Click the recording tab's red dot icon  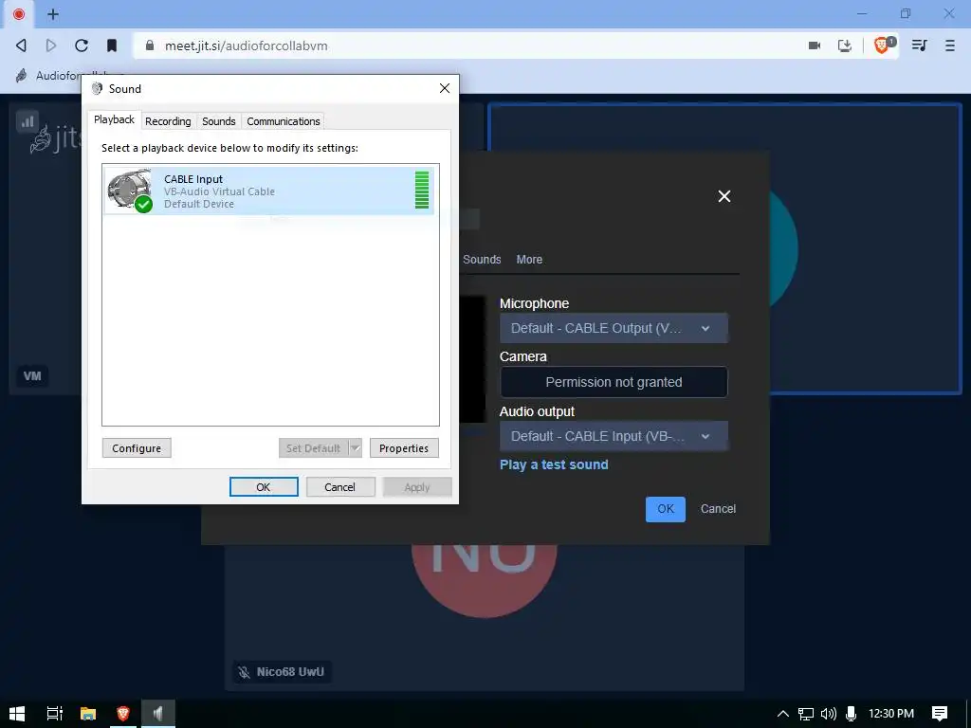[x=19, y=13]
